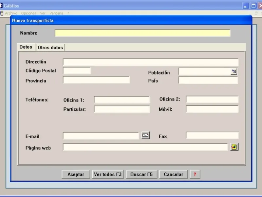Click the red question mark help button

[195, 174]
